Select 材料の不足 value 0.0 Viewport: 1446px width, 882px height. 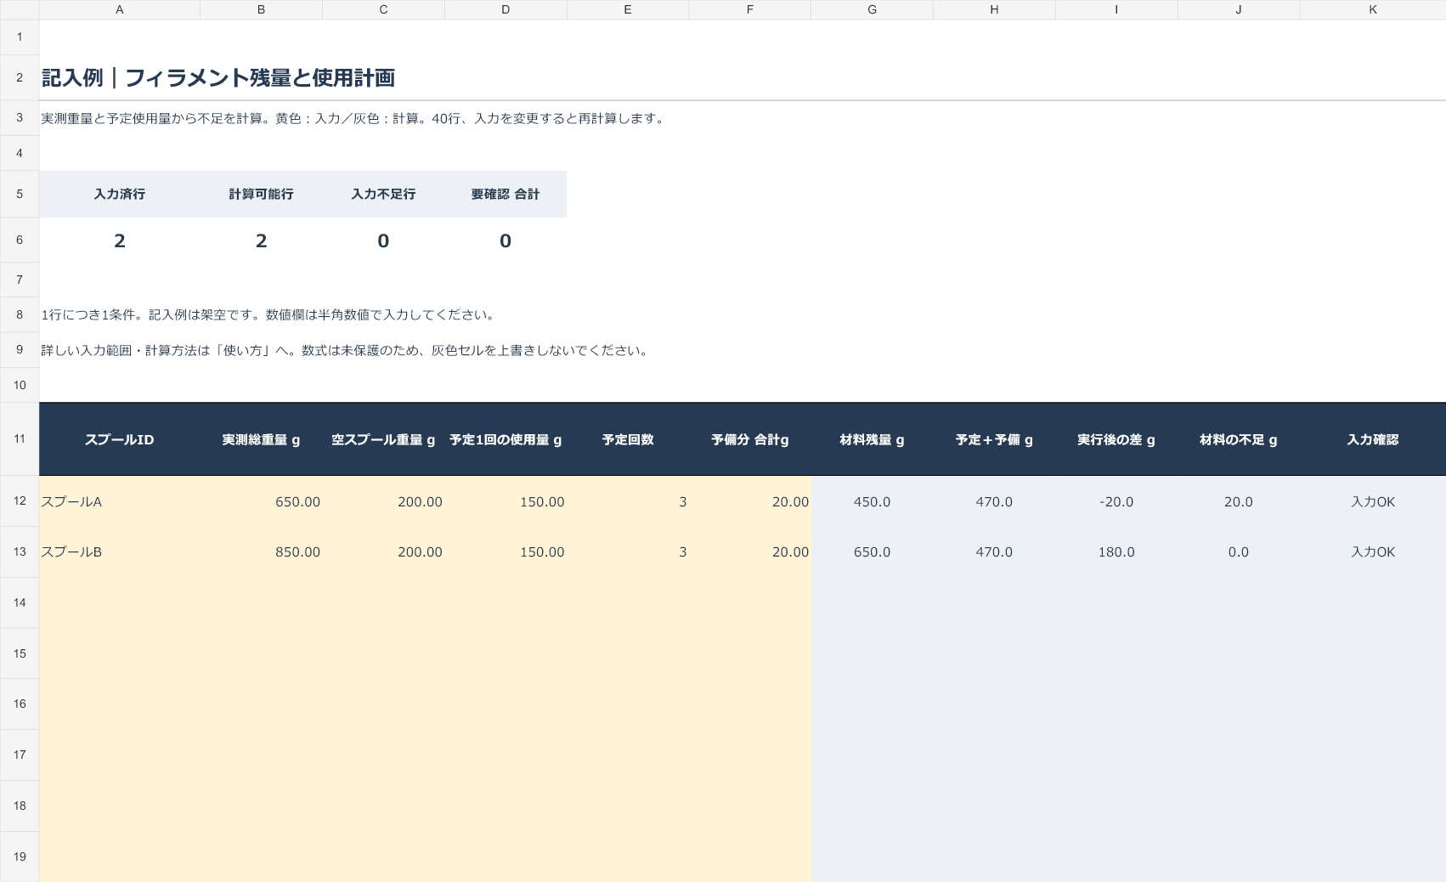[1238, 551]
